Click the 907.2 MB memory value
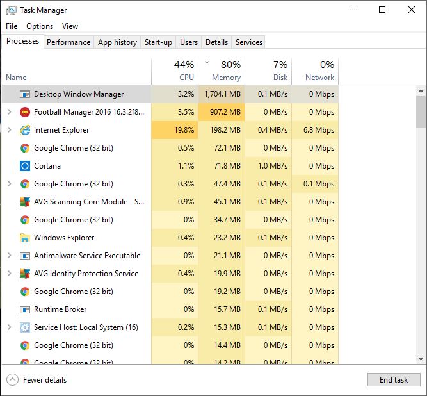This screenshot has height=396, width=427. coord(225,112)
